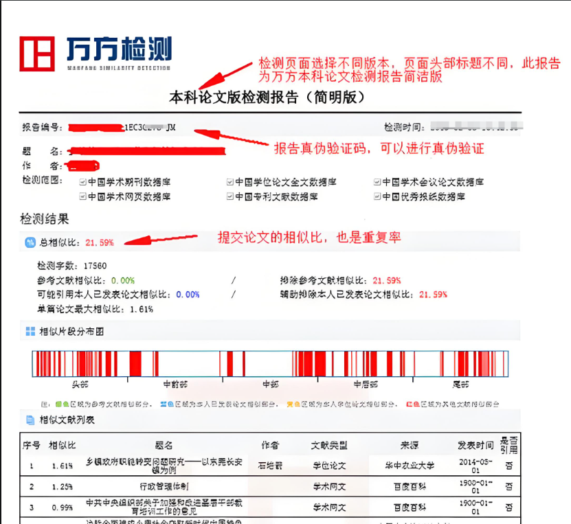Click the 相似文献列表 document icon
571x524 pixels.
[x=30, y=420]
